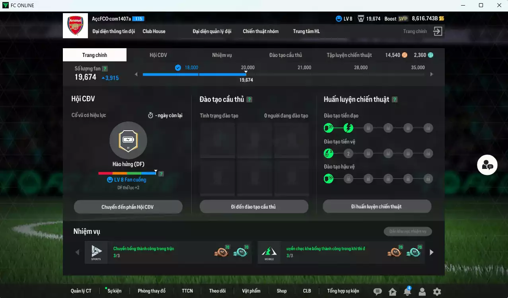Viewport: 508px width, 298px height.
Task: Switch to the Nhiệm vụ tab
Action: (x=222, y=55)
